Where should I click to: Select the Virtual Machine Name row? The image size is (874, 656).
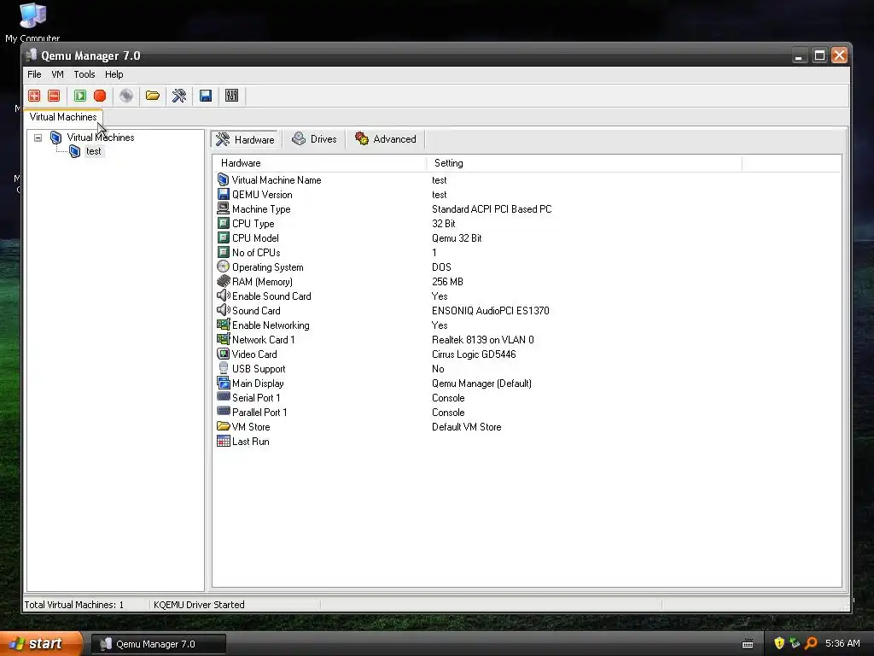(527, 179)
